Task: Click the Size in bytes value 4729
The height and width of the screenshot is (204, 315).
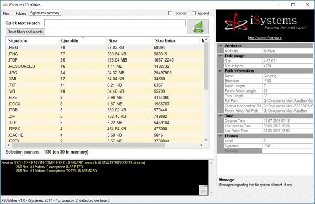Action: [288, 66]
